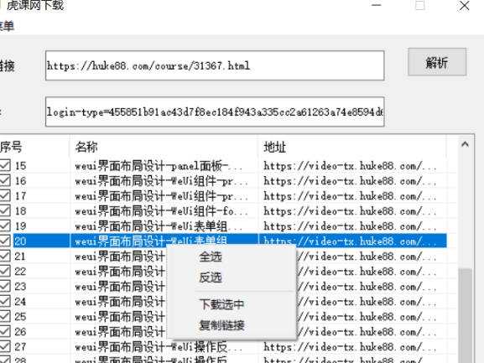
Task: Click the 解析 parse button
Action: (437, 62)
